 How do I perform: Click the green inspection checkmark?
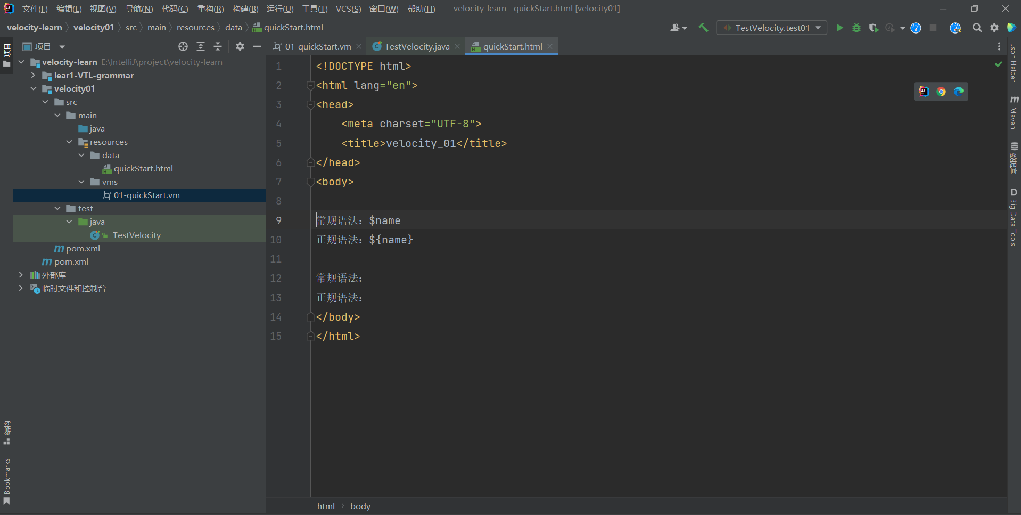pos(999,64)
